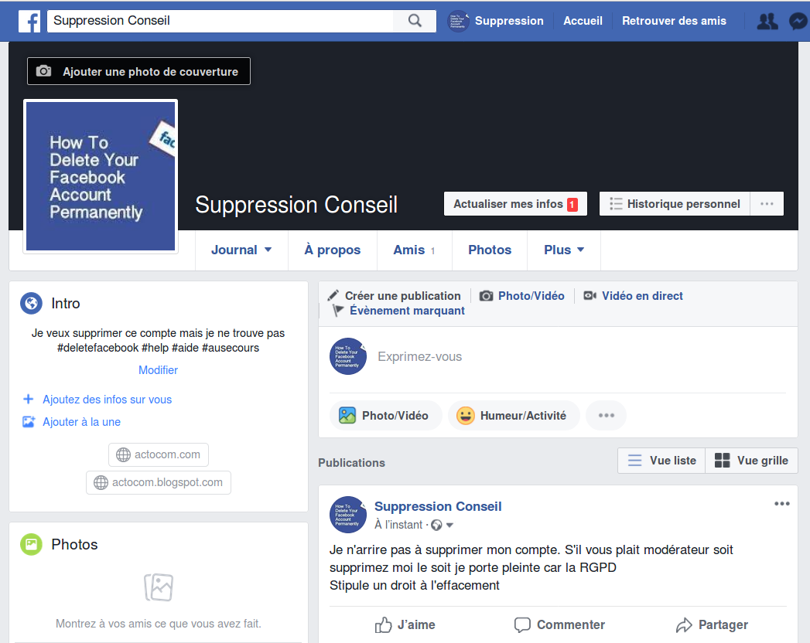The width and height of the screenshot is (810, 643).
Task: Add a cover photo button
Action: pyautogui.click(x=139, y=72)
